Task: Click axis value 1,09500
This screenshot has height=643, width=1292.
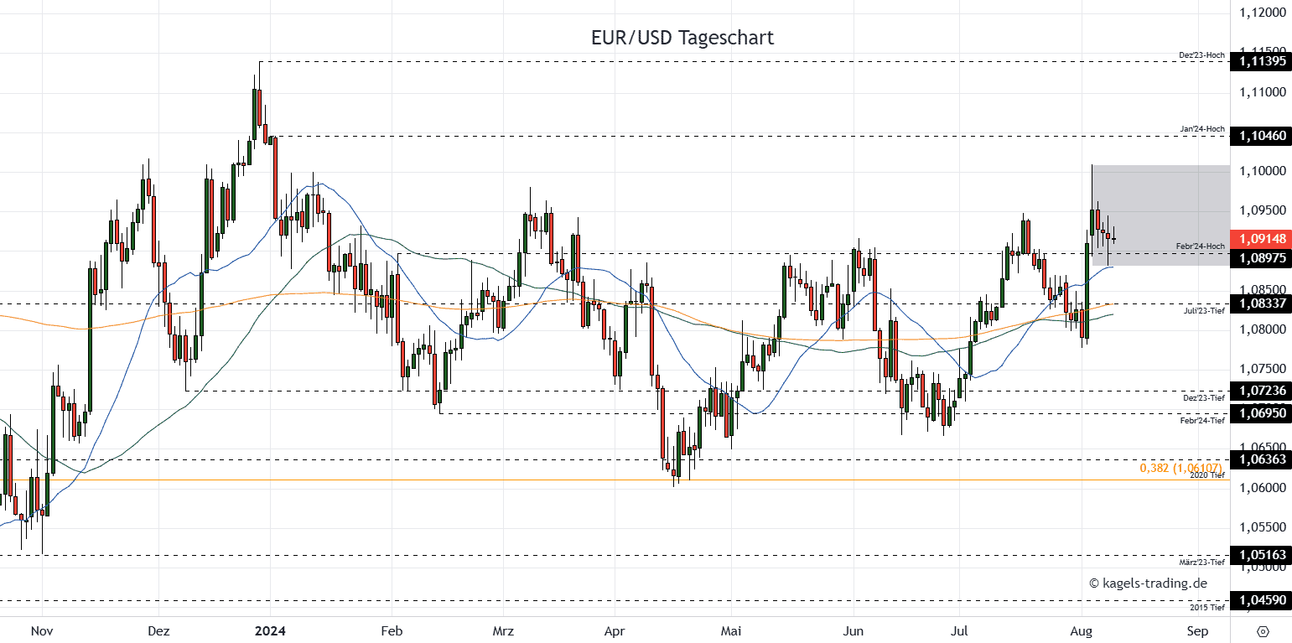Action: pyautogui.click(x=1263, y=210)
